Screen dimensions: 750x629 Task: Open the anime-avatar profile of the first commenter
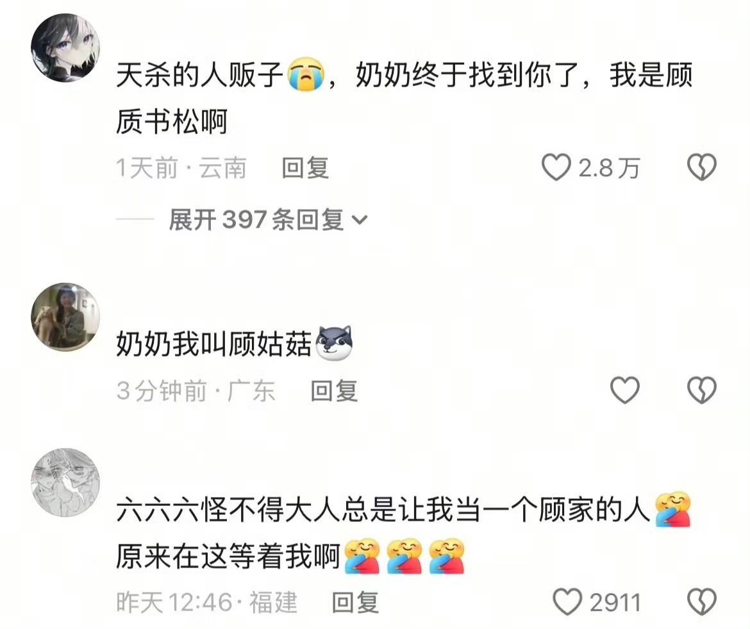[65, 47]
